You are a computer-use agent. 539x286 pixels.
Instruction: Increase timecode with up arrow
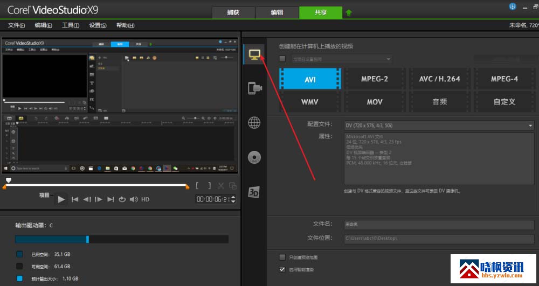233,197
